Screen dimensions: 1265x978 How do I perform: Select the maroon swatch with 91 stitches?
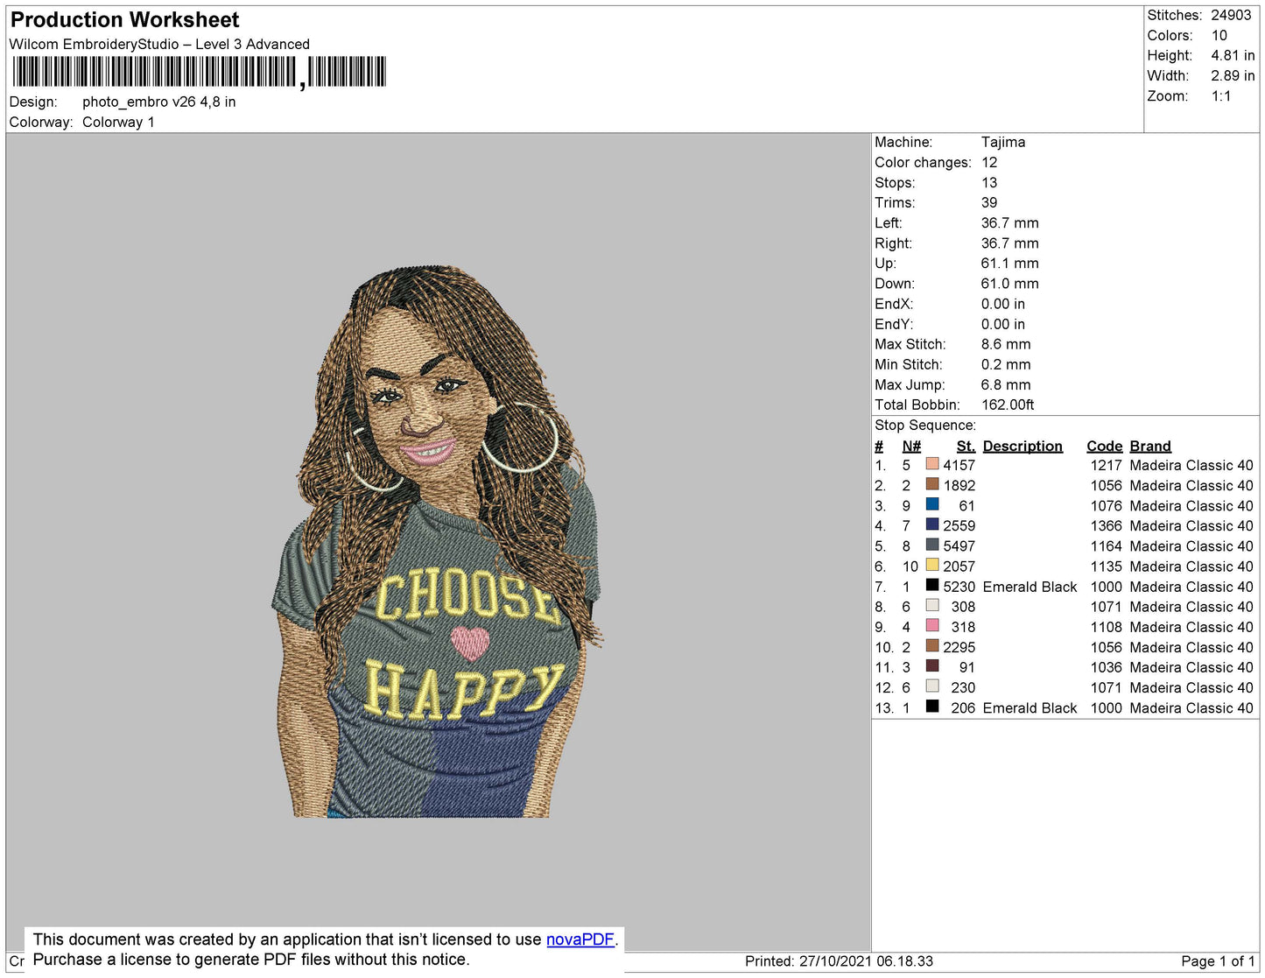[x=932, y=665]
